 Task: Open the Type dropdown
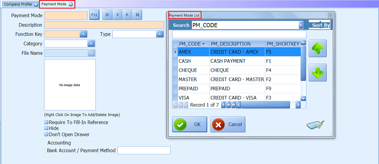[x=160, y=34]
